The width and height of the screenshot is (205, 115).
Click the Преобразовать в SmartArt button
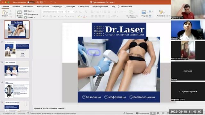132,14
